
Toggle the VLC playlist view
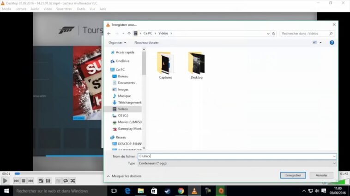pos(58,181)
